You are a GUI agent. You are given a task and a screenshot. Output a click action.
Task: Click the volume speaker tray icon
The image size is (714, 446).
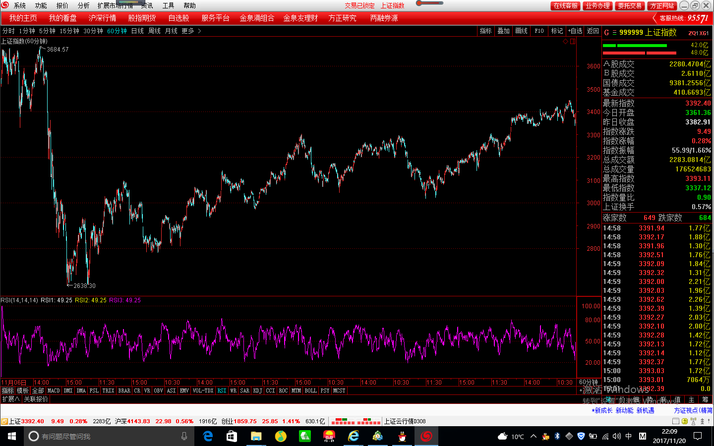coord(616,436)
